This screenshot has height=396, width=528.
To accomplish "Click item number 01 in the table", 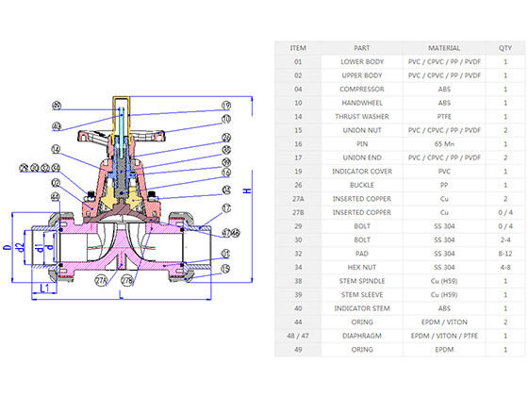I will click(298, 62).
